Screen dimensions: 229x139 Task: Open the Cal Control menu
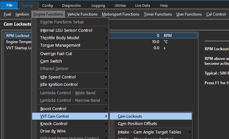pos(216,14)
